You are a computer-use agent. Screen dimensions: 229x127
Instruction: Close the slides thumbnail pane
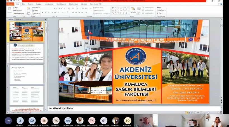(45, 19)
